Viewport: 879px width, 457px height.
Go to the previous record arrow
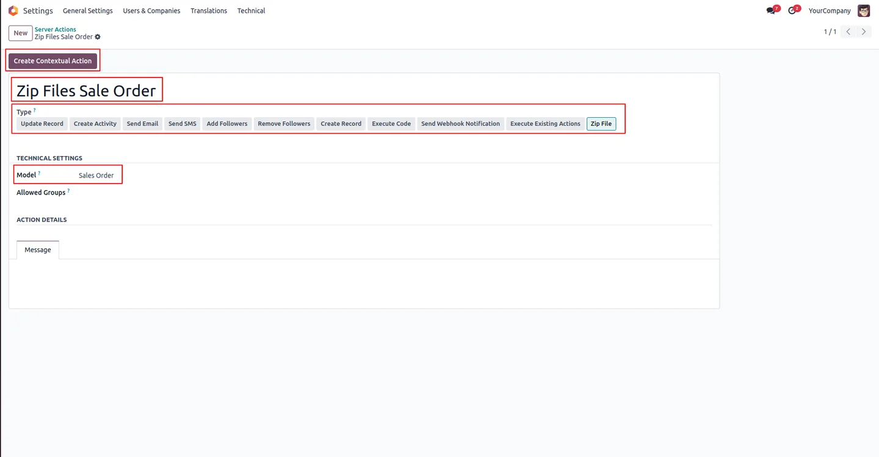click(x=848, y=32)
